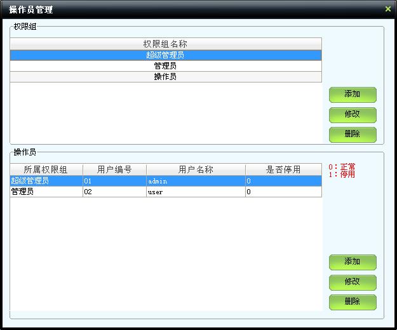
Task: Click 是否停用 value for user row
Action: [283, 192]
